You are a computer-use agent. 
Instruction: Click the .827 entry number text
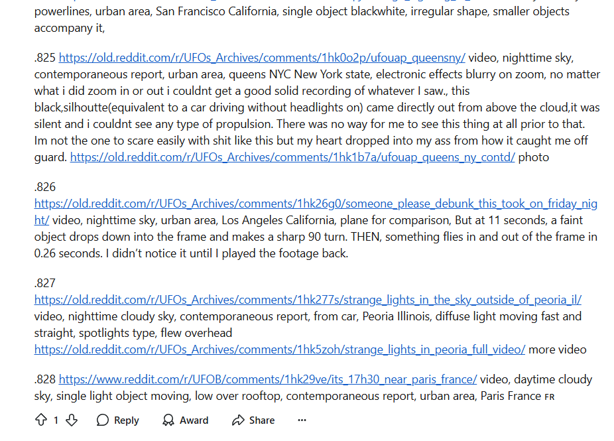pos(45,283)
